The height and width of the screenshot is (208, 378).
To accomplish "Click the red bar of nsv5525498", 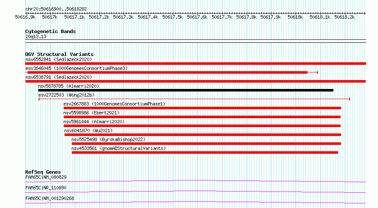I will pos(206,144).
